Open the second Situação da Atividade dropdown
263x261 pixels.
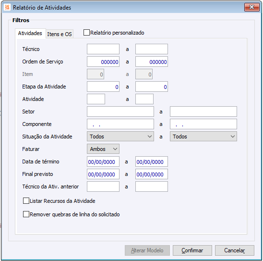(203, 137)
